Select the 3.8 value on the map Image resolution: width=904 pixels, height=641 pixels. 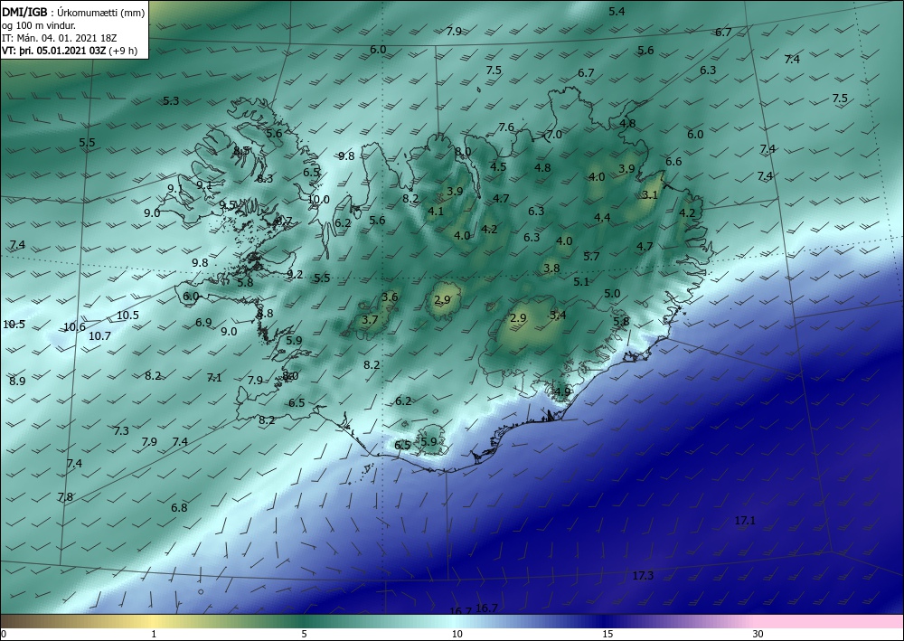coord(551,268)
